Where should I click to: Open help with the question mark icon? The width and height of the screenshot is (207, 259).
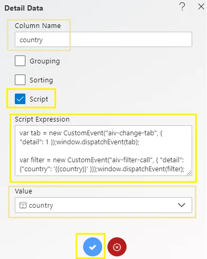pyautogui.click(x=182, y=7)
